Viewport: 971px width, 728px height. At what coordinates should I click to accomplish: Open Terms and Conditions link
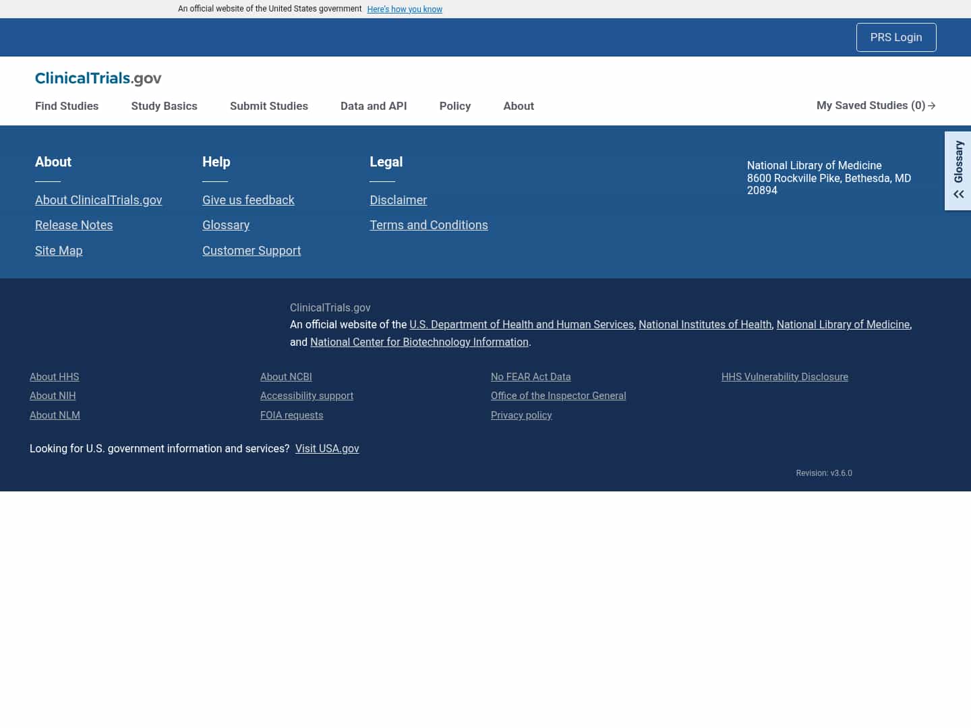429,225
